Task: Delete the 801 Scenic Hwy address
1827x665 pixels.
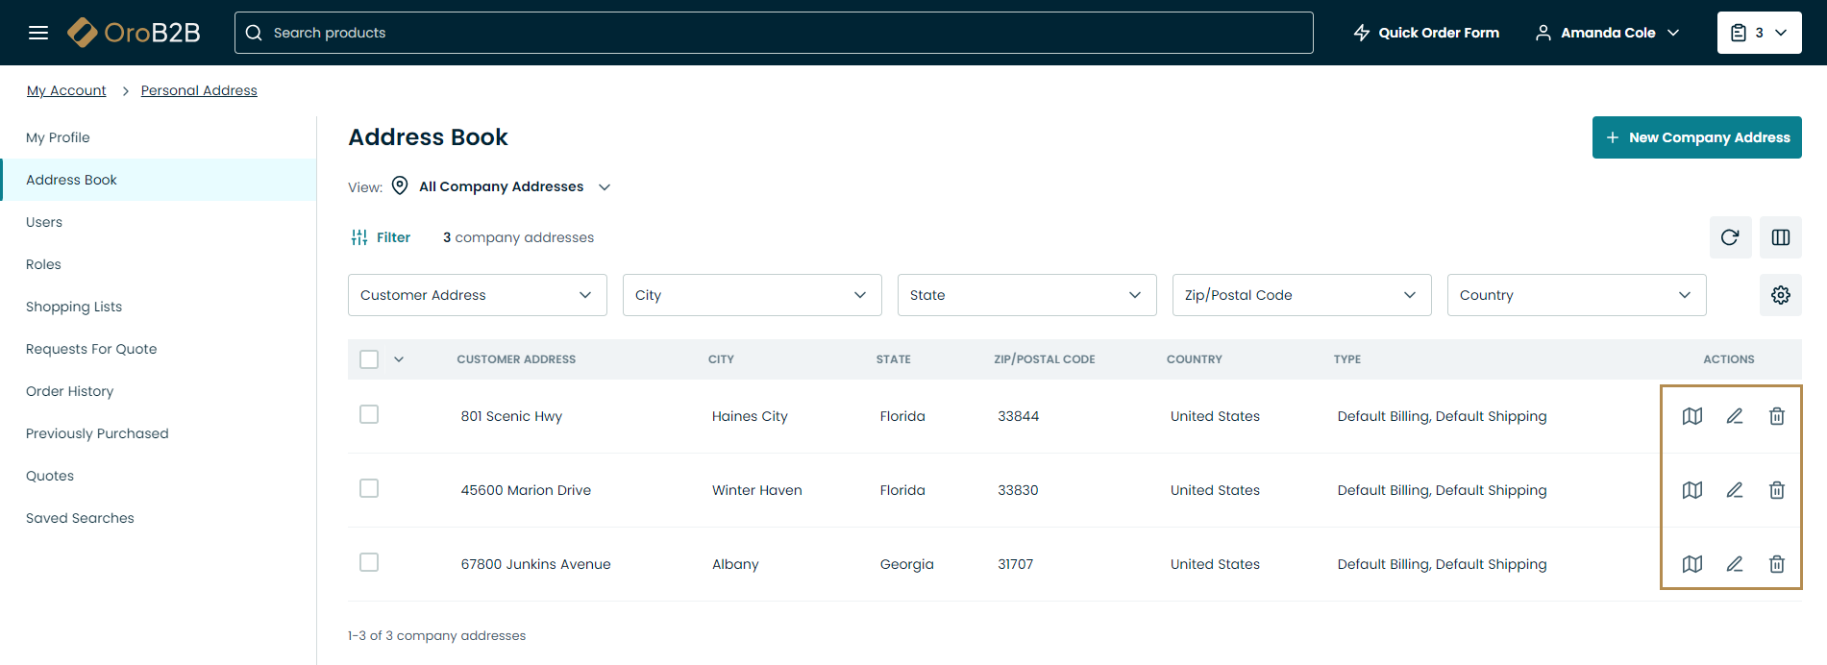Action: (x=1776, y=416)
